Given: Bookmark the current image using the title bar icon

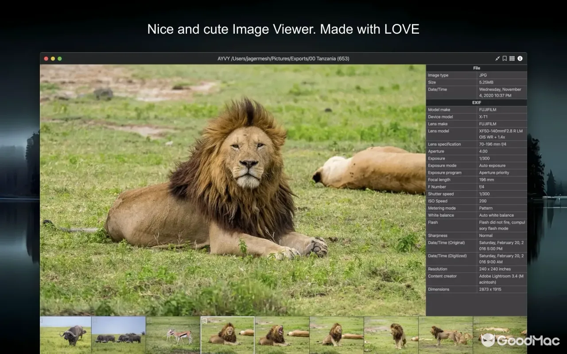Looking at the screenshot, I should pyautogui.click(x=505, y=58).
